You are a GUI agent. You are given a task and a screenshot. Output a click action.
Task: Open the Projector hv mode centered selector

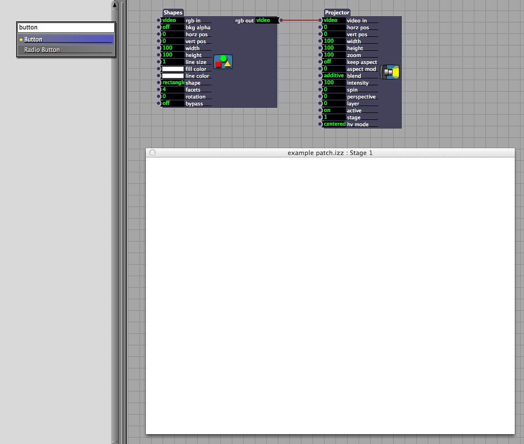tap(334, 125)
